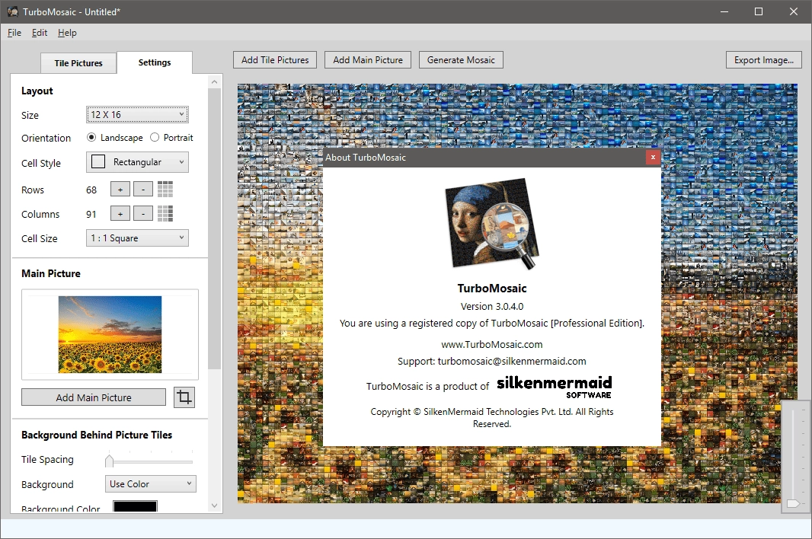Click the Columns value 91
This screenshot has width=812, height=539.
pos(91,215)
